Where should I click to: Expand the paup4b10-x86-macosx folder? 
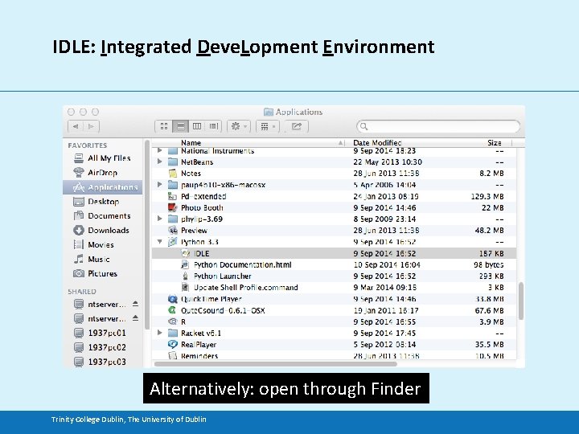click(159, 185)
